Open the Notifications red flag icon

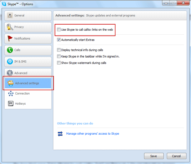tap(10, 38)
